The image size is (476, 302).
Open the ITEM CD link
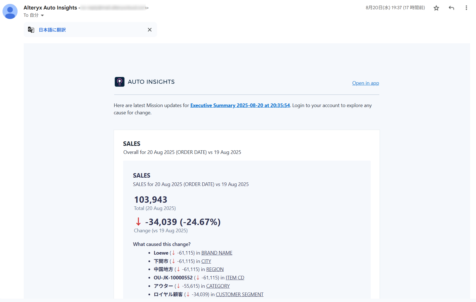point(235,278)
